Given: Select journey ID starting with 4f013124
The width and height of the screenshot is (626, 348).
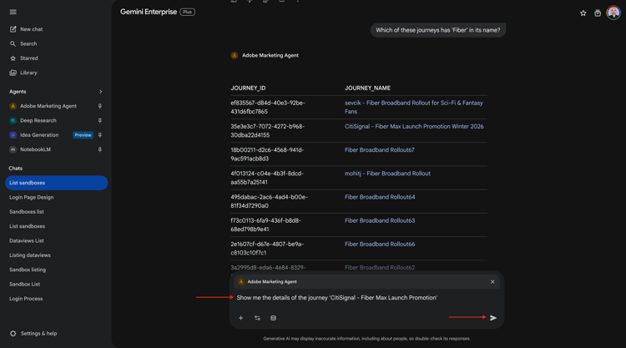Looking at the screenshot, I should coord(267,178).
